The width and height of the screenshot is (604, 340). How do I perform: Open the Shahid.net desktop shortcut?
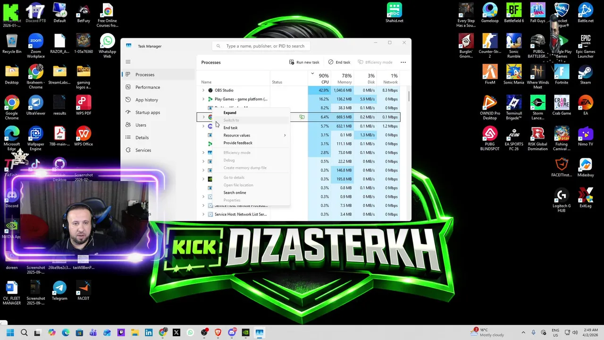point(394,13)
